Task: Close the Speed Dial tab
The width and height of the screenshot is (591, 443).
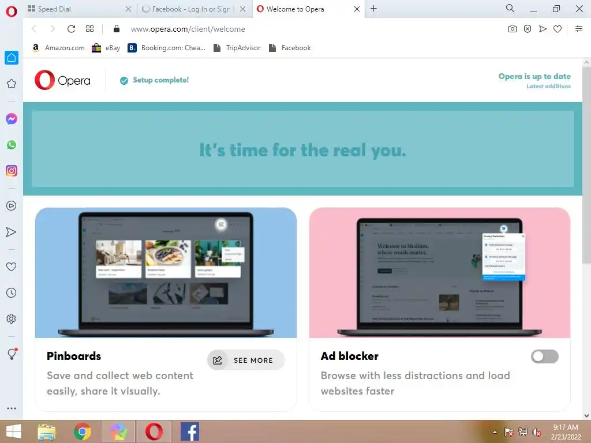Action: 129,9
